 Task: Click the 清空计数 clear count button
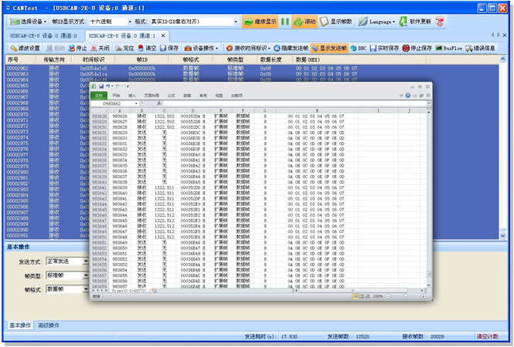click(487, 337)
